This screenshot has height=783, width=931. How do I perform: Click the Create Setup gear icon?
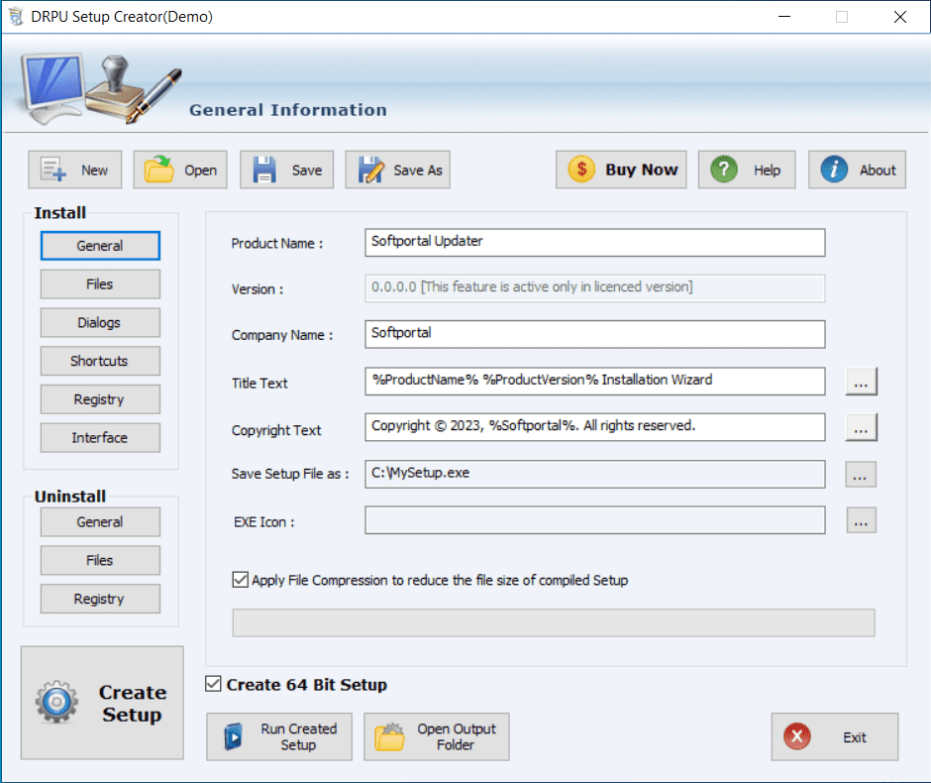pyautogui.click(x=56, y=702)
